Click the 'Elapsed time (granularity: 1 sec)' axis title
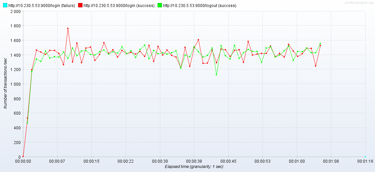The image size is (375, 172). pyautogui.click(x=194, y=167)
